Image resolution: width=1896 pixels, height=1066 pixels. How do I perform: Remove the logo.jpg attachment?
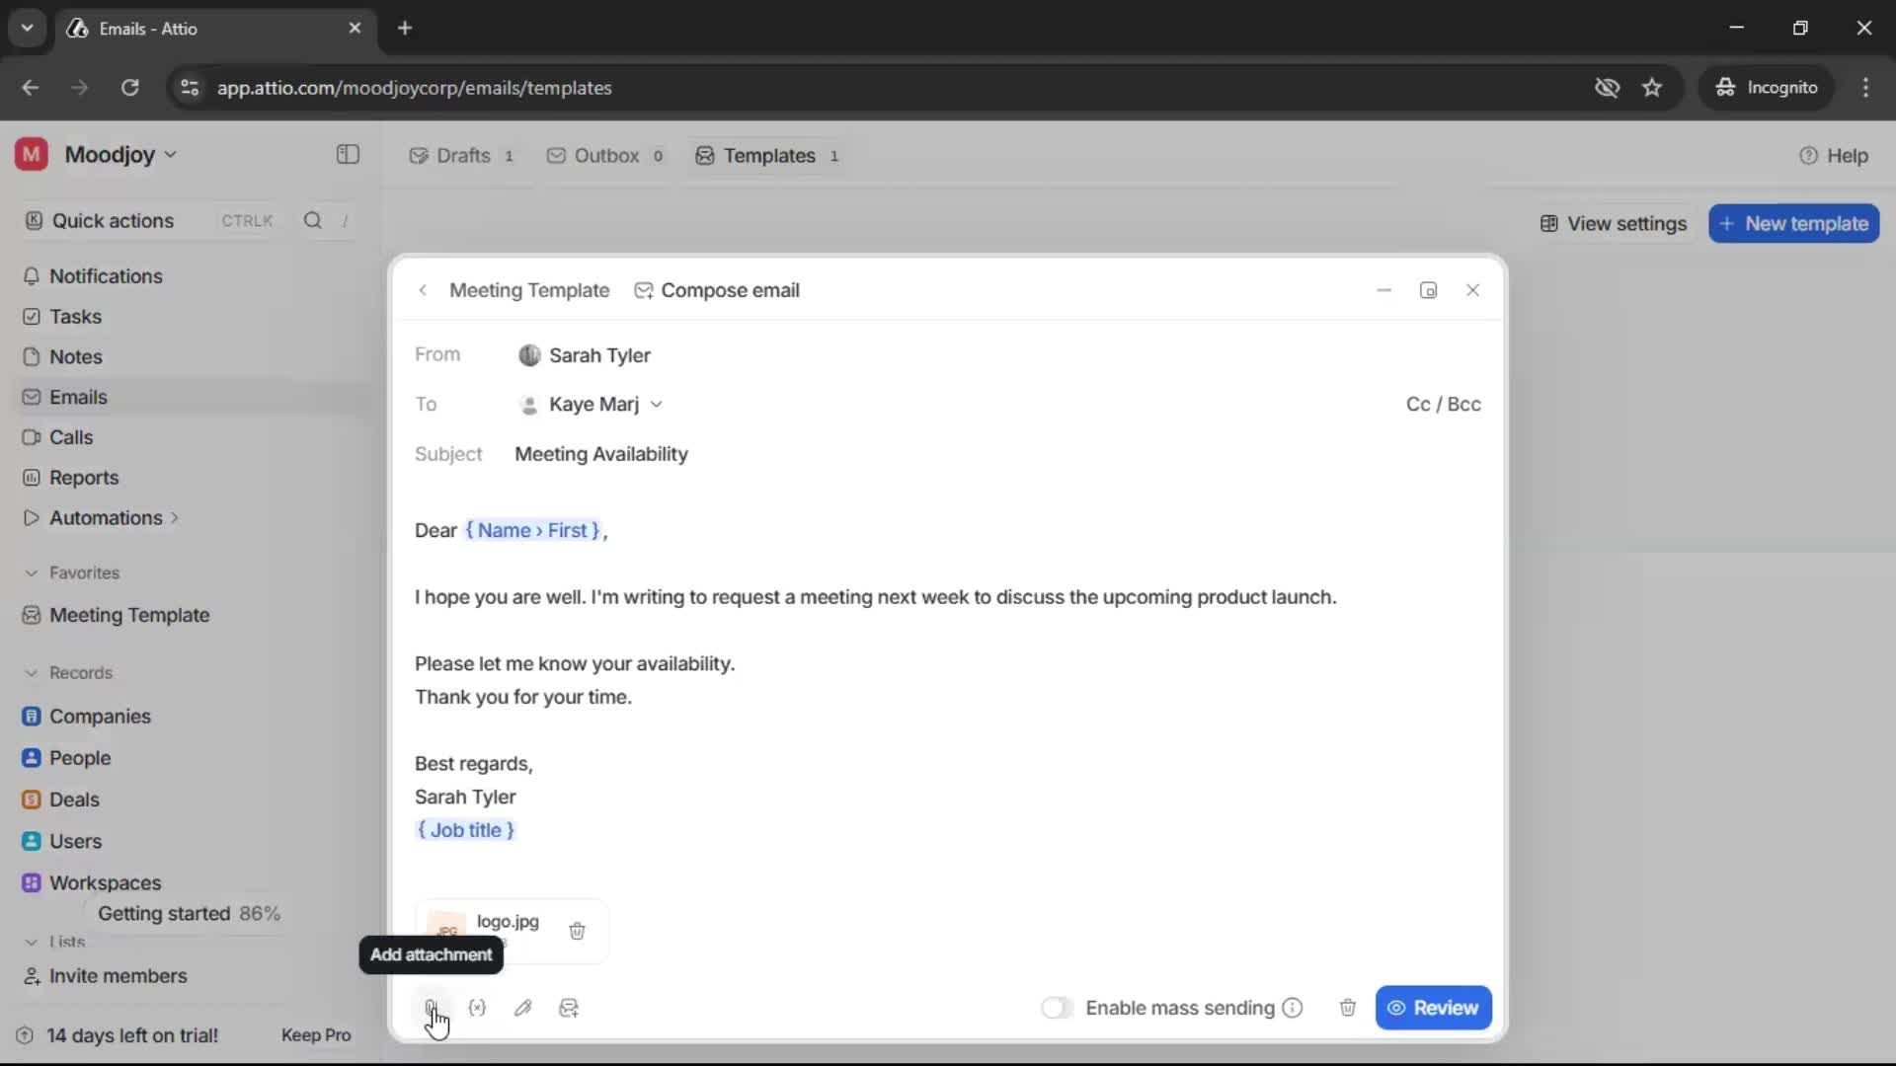[578, 931]
